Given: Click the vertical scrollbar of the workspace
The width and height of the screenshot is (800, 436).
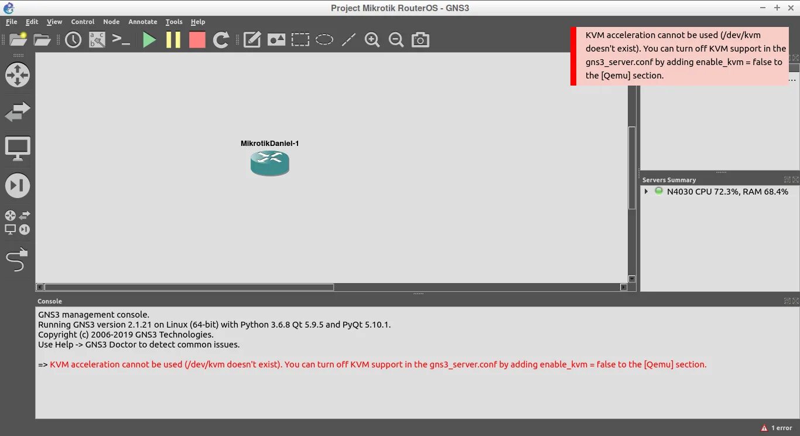Looking at the screenshot, I should pyautogui.click(x=632, y=168).
